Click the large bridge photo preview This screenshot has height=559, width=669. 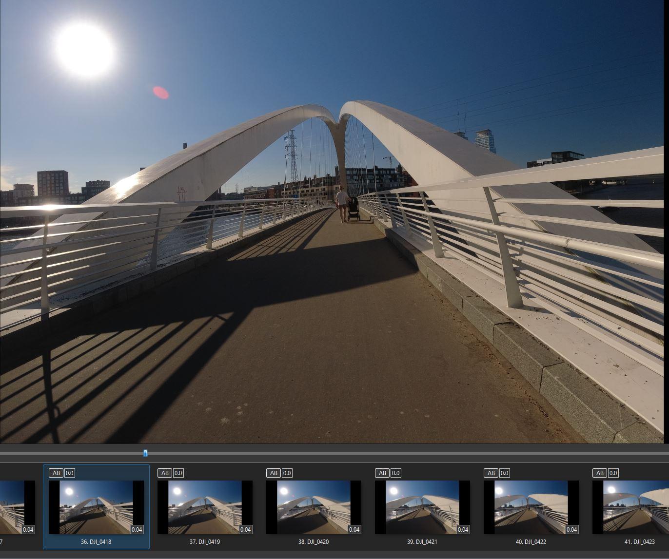[x=332, y=222]
